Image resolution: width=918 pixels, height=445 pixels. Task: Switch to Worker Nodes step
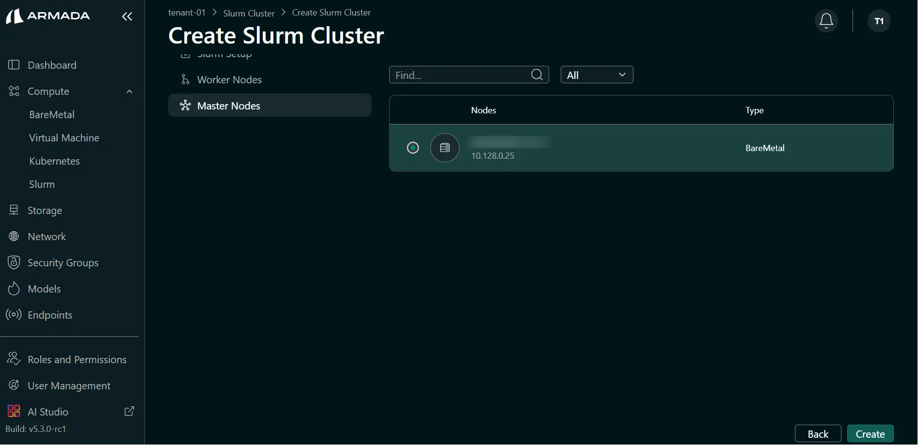click(x=229, y=80)
